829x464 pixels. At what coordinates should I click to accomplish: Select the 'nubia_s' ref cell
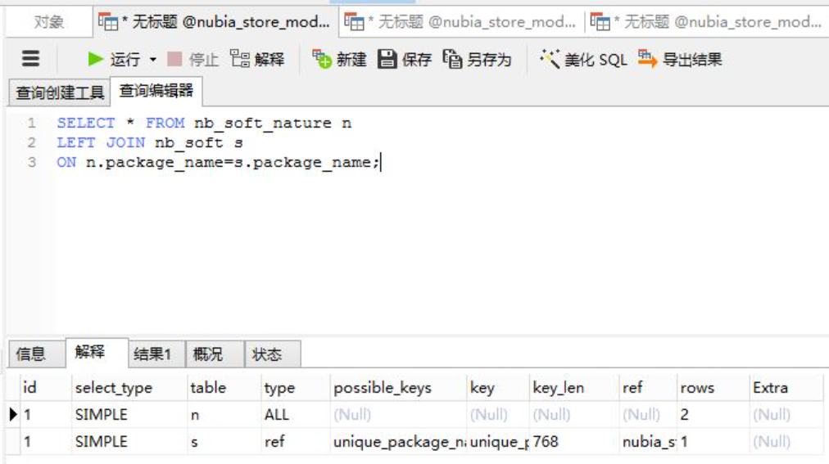coord(648,442)
